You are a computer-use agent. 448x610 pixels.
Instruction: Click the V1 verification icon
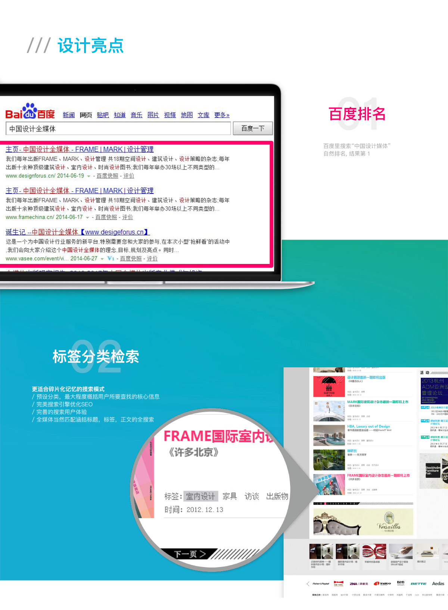point(111,258)
